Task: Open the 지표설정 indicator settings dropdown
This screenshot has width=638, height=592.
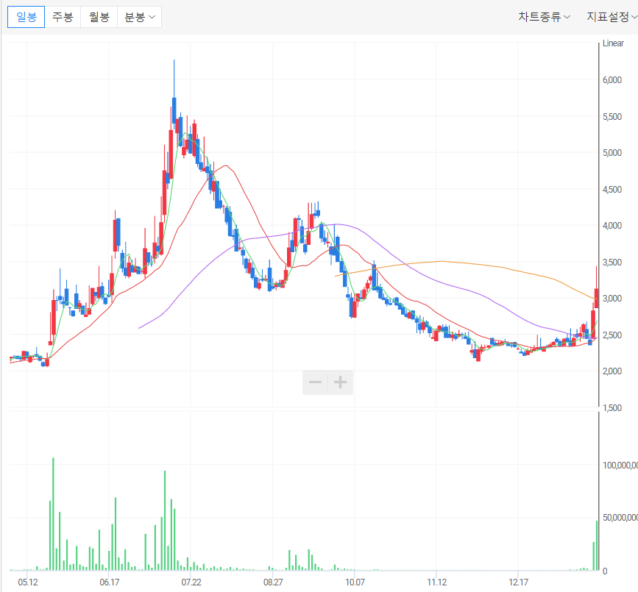Action: coord(612,17)
